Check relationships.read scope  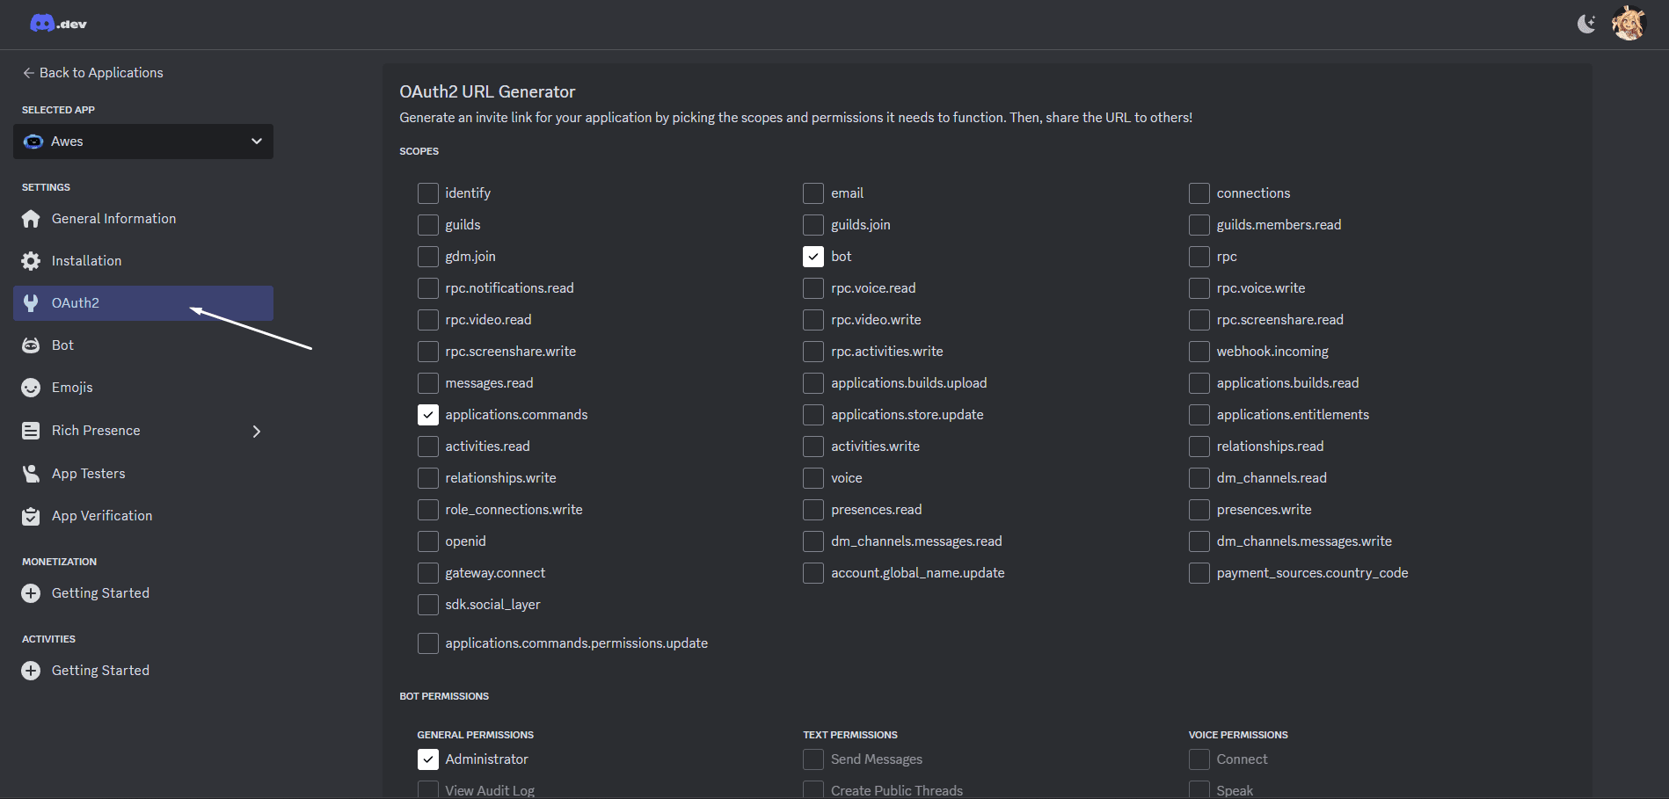point(1199,447)
